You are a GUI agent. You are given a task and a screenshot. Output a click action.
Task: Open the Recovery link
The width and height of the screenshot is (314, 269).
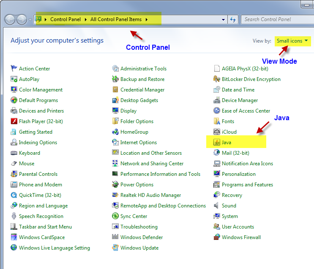point(232,195)
